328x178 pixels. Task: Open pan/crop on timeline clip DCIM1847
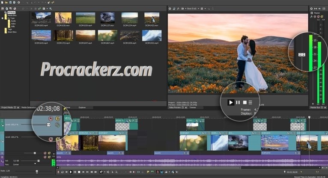click(120, 133)
